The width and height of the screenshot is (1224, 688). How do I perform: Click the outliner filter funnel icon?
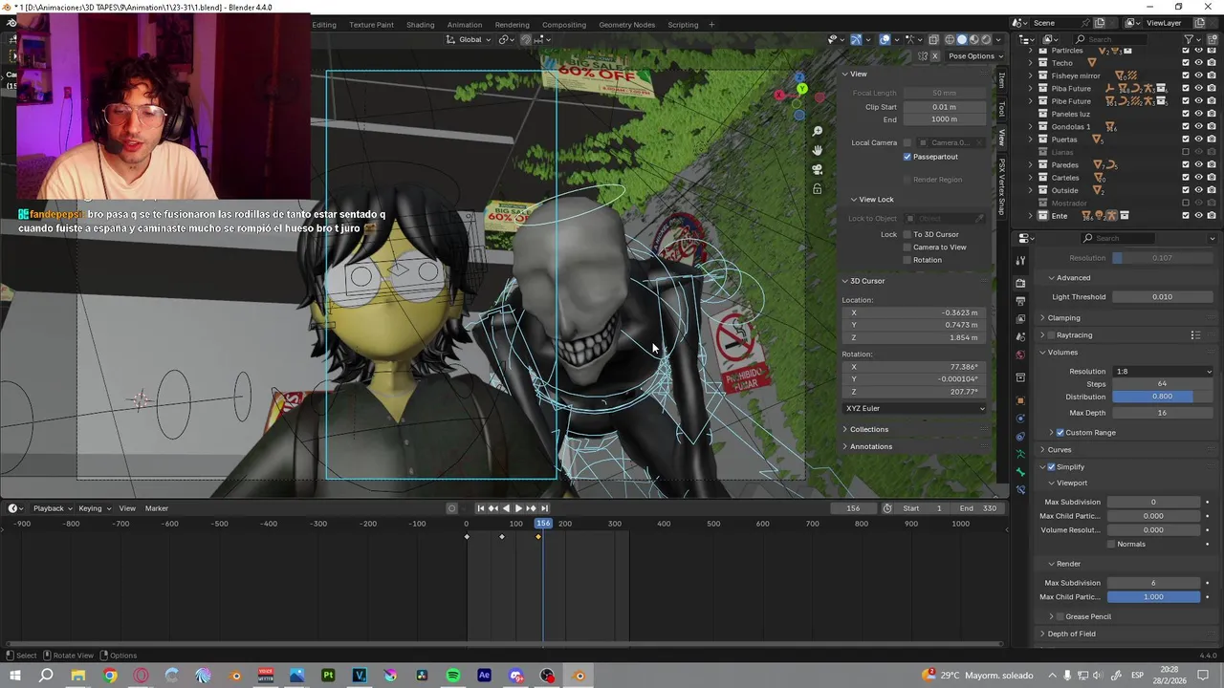click(1190, 39)
